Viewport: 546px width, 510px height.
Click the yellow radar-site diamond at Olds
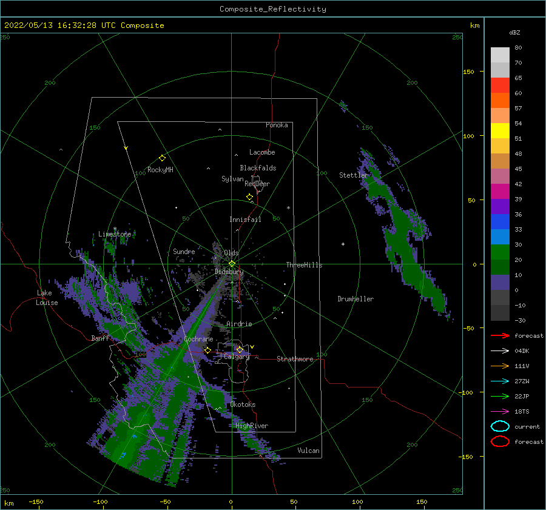coord(232,264)
